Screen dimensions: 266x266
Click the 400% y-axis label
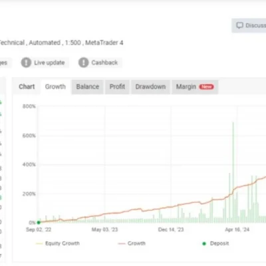pos(29,164)
